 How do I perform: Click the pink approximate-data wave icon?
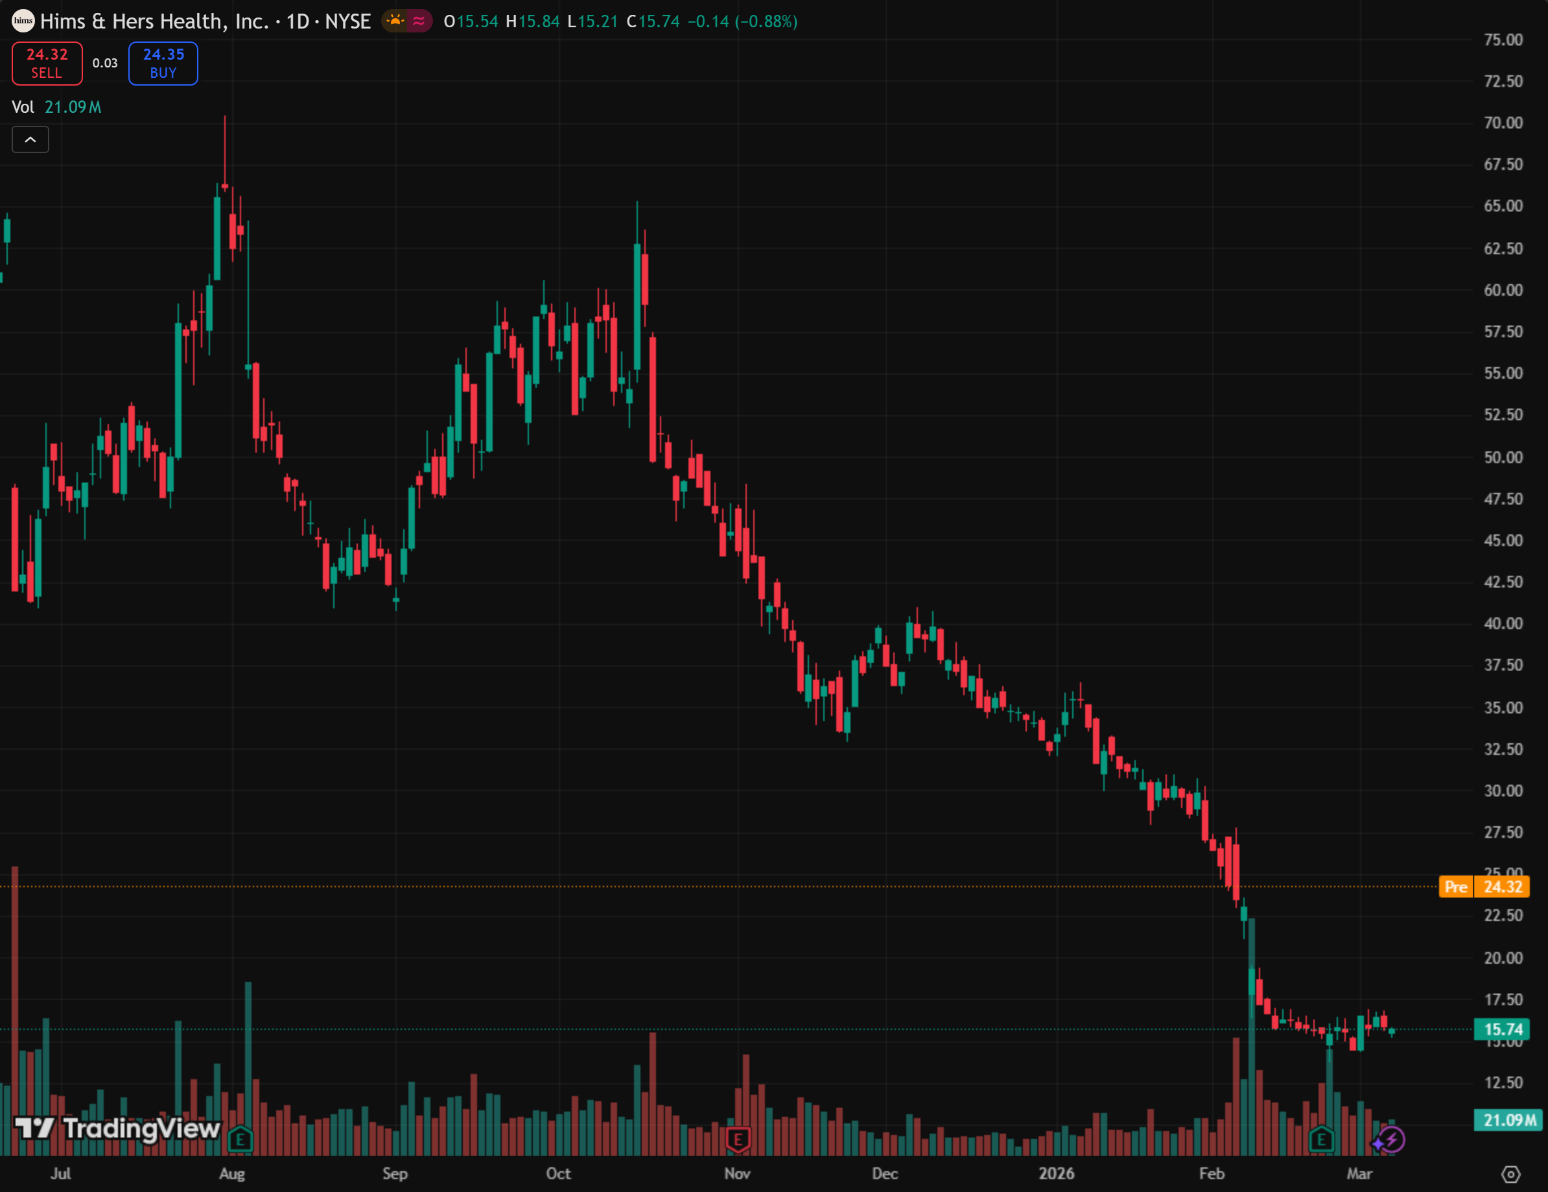(419, 21)
